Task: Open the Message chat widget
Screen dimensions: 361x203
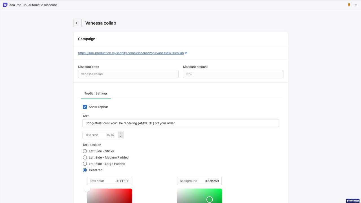Action: click(352, 201)
